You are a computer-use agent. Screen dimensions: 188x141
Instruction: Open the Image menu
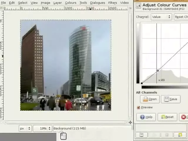[x=46, y=3]
